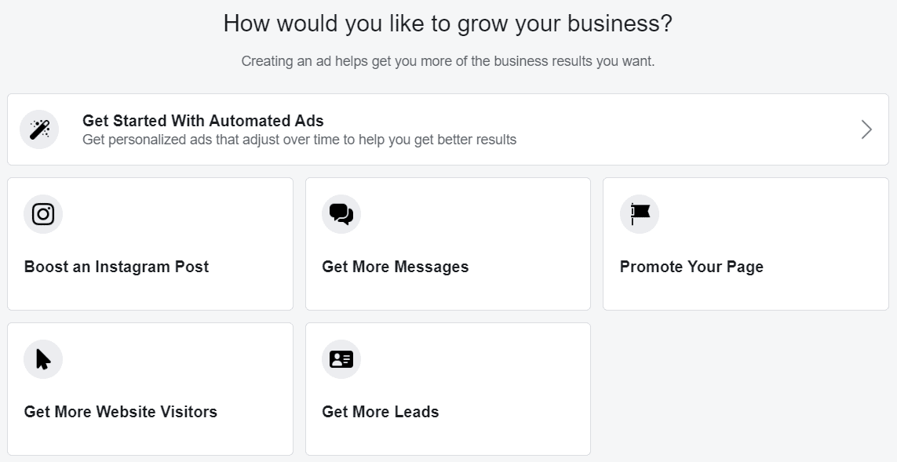Click the mouse cursor website visitors icon
The width and height of the screenshot is (897, 462).
point(43,359)
